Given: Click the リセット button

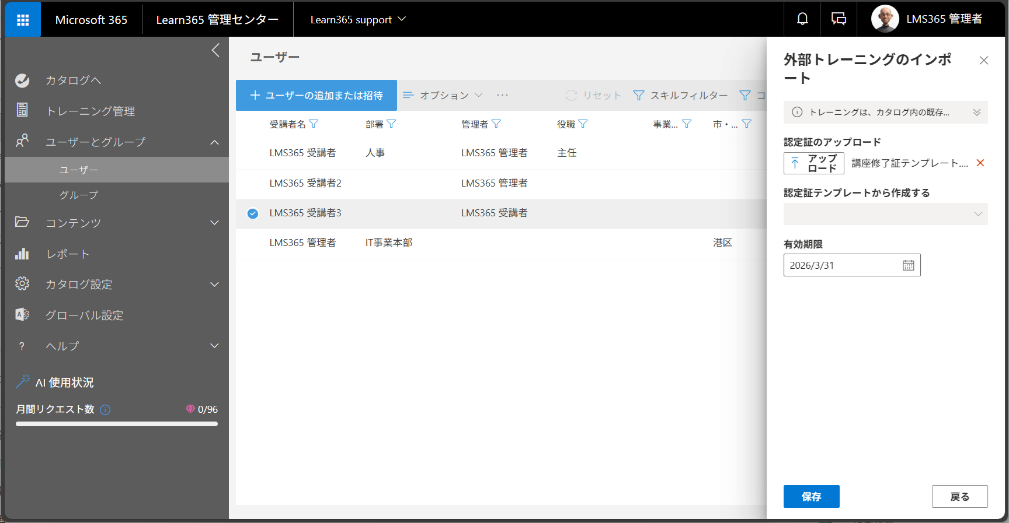Looking at the screenshot, I should coord(593,95).
